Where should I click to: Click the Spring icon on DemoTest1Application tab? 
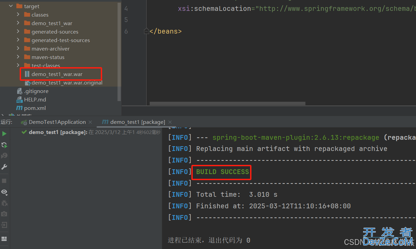[24, 122]
